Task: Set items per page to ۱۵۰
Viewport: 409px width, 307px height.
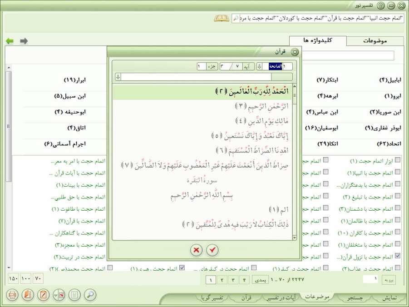Action: point(14,278)
